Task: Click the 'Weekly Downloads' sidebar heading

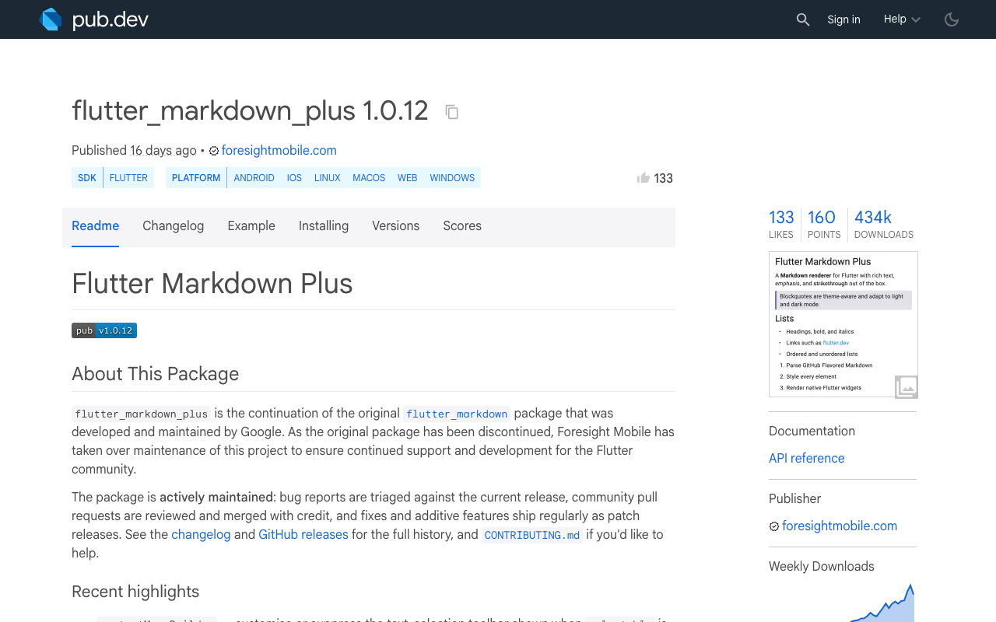Action: [x=822, y=567]
